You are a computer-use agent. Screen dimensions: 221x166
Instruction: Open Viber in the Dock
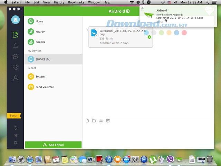[170, 159]
